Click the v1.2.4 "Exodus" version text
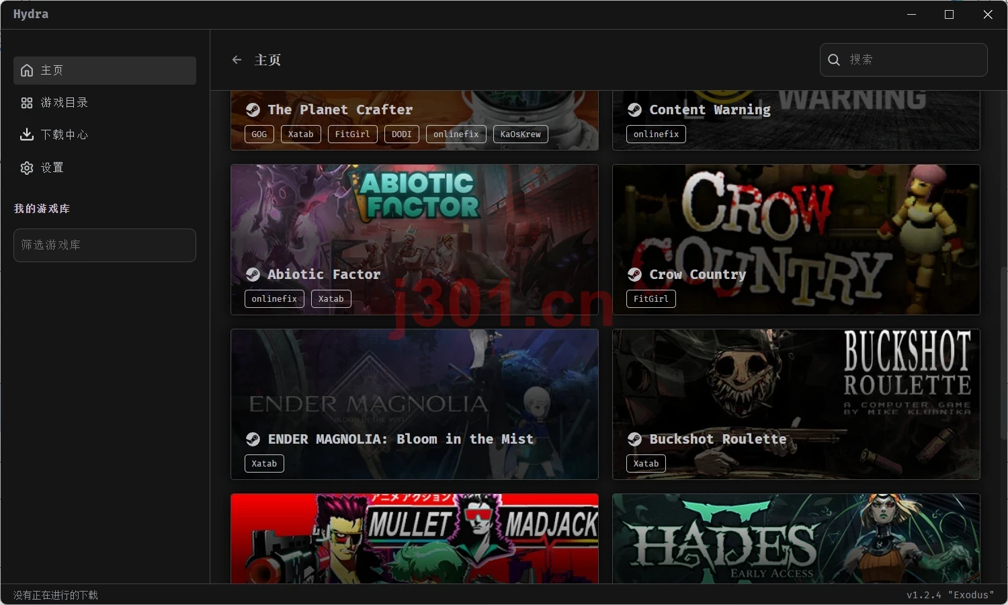Image resolution: width=1008 pixels, height=605 pixels. click(950, 595)
